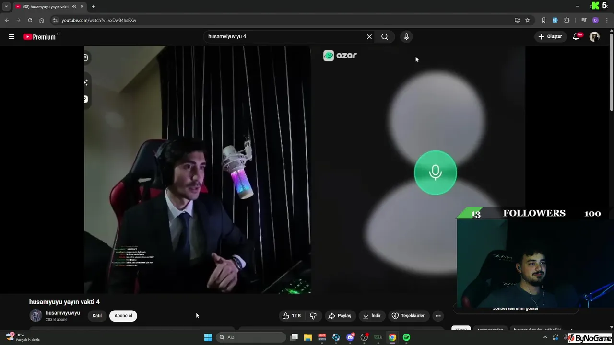Open Chrome three-dot menu
This screenshot has height=345, width=614.
(607, 20)
